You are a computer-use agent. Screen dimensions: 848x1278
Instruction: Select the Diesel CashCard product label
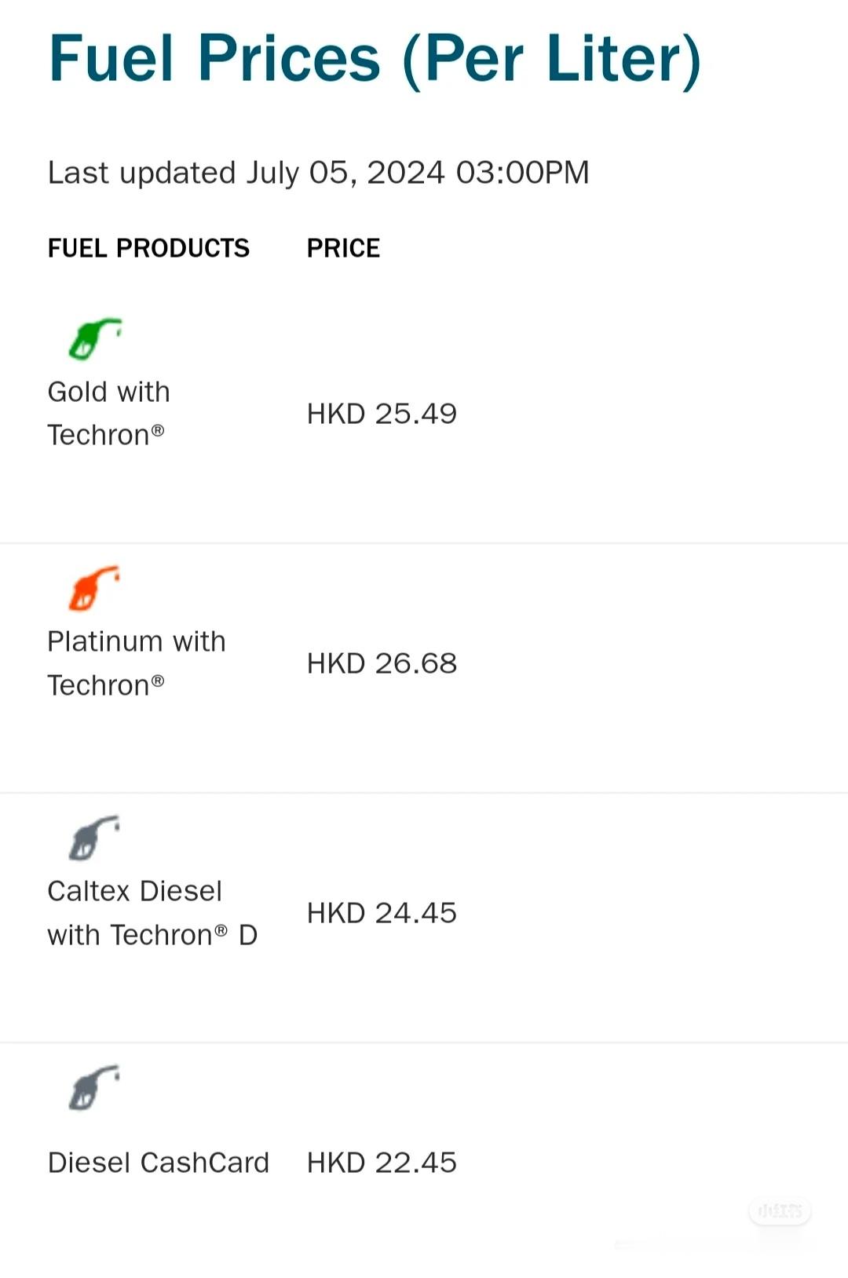pyautogui.click(x=159, y=1163)
